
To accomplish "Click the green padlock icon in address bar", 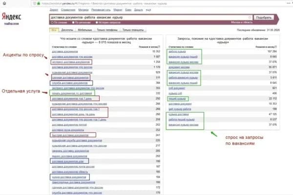I will (39, 3).
